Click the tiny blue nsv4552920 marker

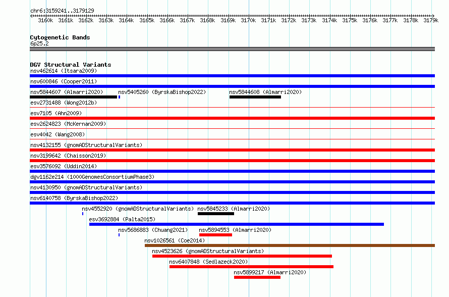coord(83,214)
